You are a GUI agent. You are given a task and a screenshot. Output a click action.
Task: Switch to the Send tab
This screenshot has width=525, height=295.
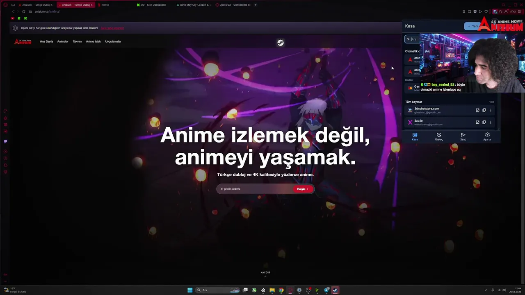point(463,137)
